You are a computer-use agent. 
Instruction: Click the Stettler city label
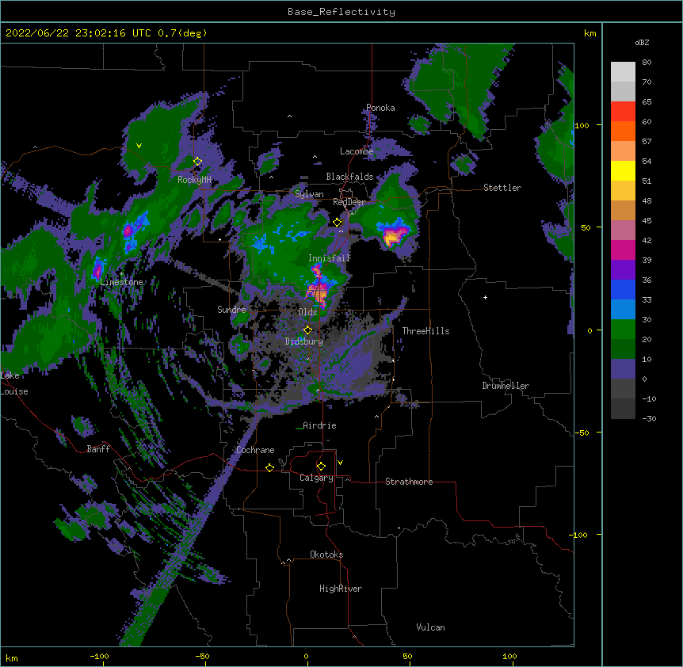click(502, 188)
